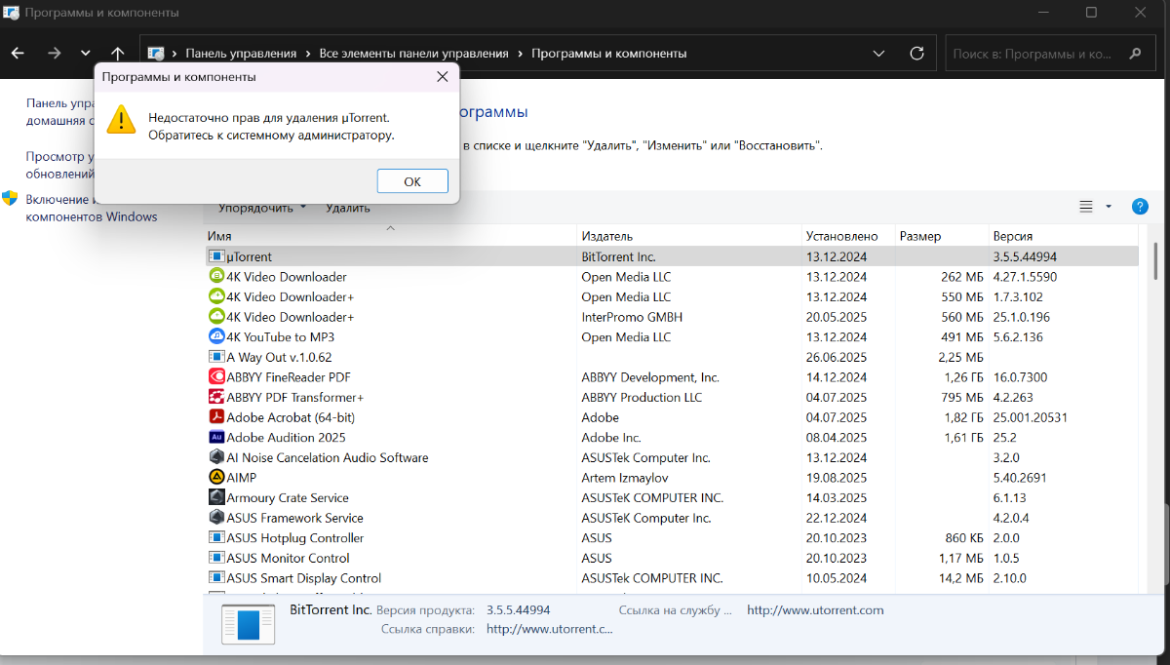
Task: Click Adobe Audition 2025 icon
Action: (216, 438)
